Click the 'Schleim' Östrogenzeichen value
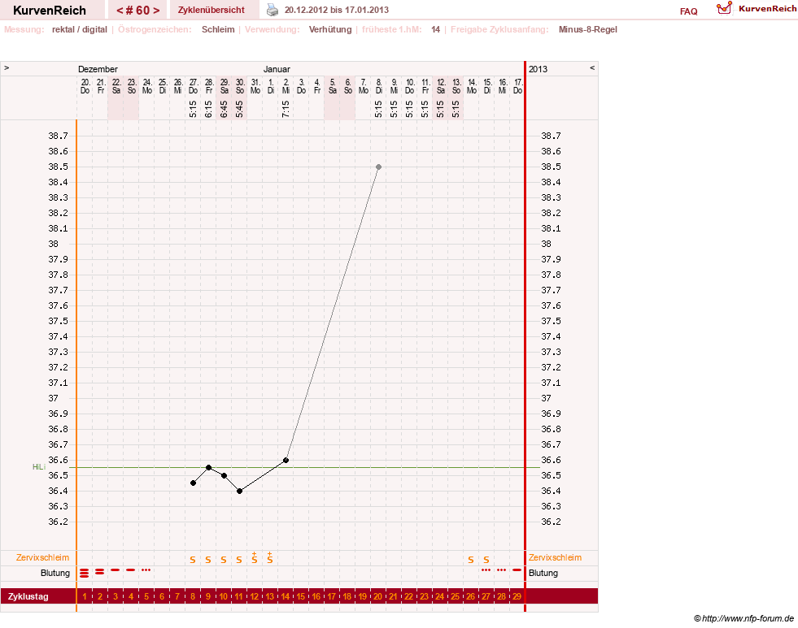This screenshot has height=628, width=798. (218, 29)
